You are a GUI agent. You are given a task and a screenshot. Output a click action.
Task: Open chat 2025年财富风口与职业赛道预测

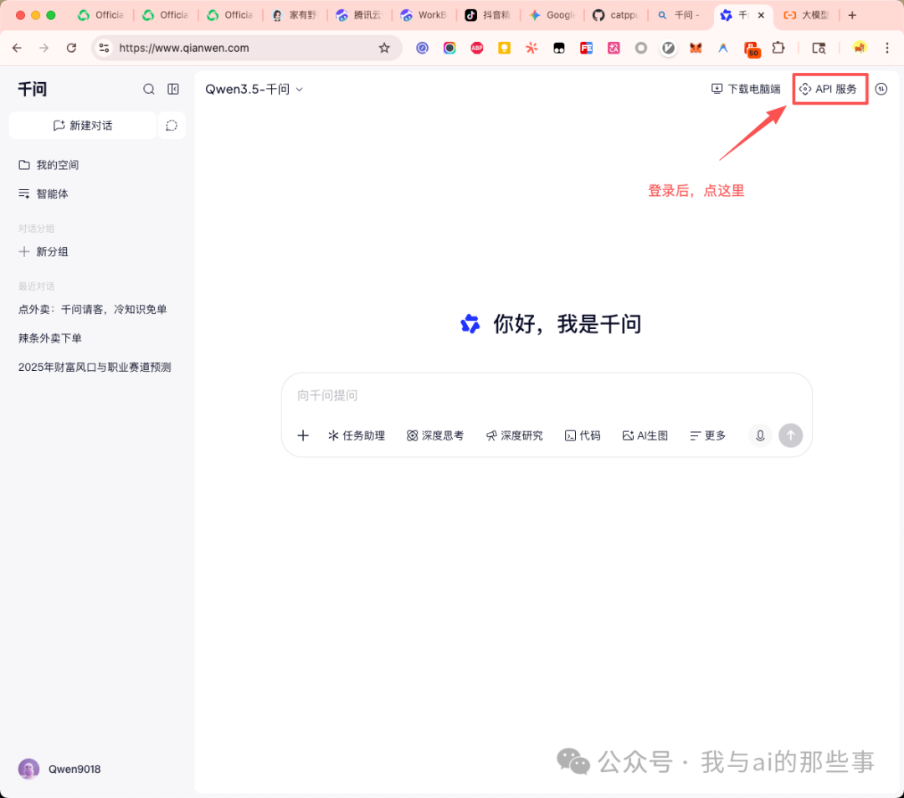pos(95,367)
